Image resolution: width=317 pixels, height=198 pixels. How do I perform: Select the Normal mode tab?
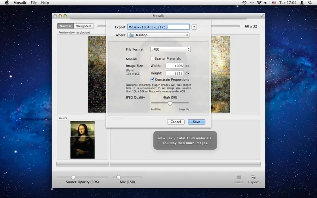pyautogui.click(x=65, y=26)
